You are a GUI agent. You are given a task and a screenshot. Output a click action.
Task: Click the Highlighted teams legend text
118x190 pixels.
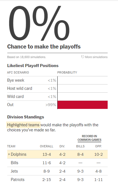coord(23,125)
